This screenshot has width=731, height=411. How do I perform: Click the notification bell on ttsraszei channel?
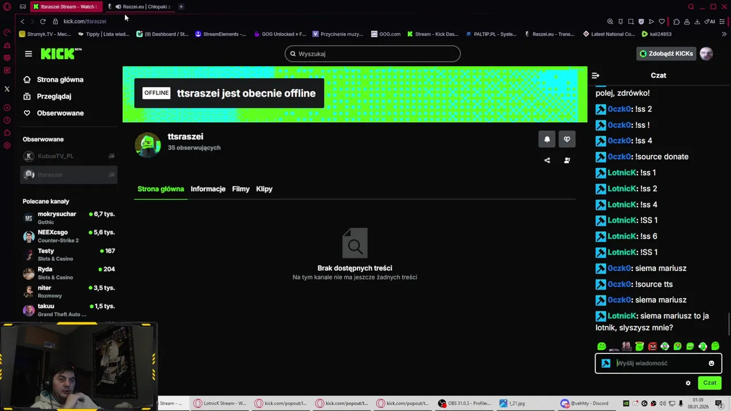click(547, 139)
